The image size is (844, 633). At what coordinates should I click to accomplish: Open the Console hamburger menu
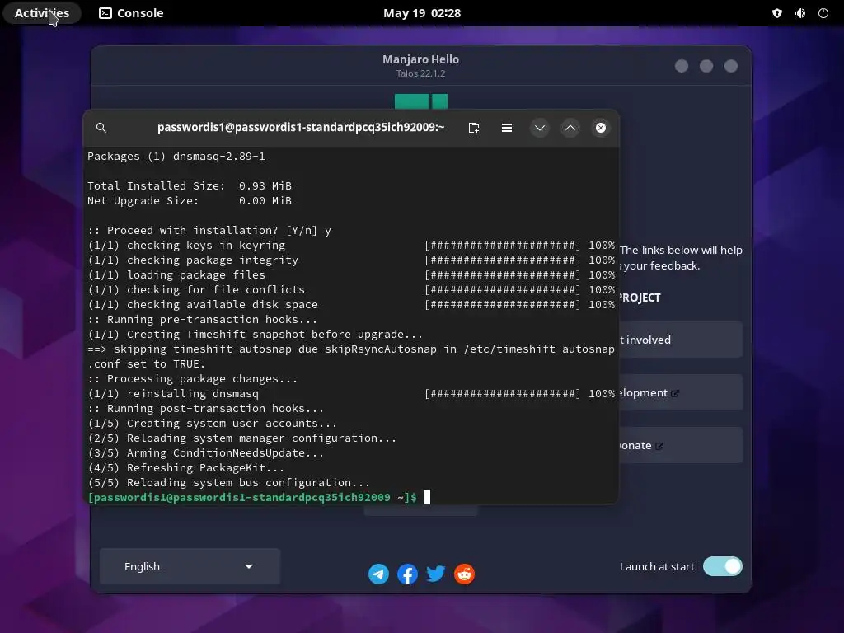(507, 128)
